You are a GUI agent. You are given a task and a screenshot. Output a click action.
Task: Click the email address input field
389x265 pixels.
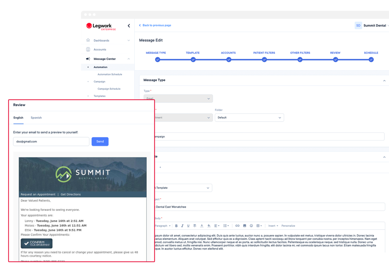click(x=51, y=141)
